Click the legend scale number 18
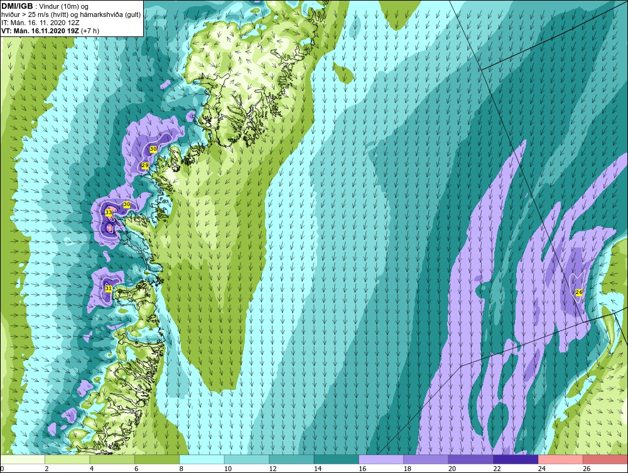The image size is (628, 473). coord(408,469)
